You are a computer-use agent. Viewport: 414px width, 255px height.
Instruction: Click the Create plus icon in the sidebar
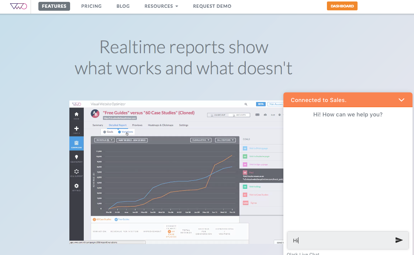click(76, 129)
